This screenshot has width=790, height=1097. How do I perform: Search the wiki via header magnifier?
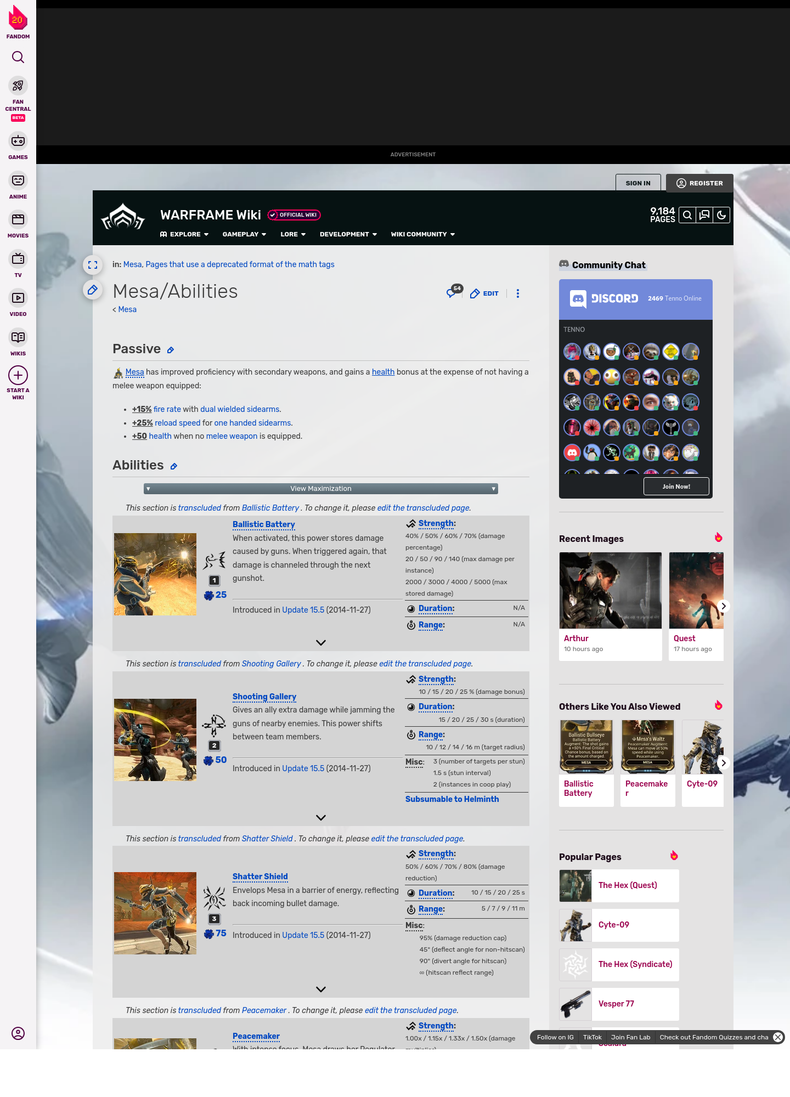687,215
